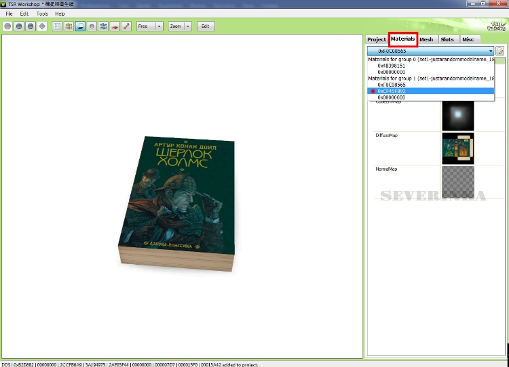
Task: Click the edit material icon beside dropdown
Action: click(500, 51)
